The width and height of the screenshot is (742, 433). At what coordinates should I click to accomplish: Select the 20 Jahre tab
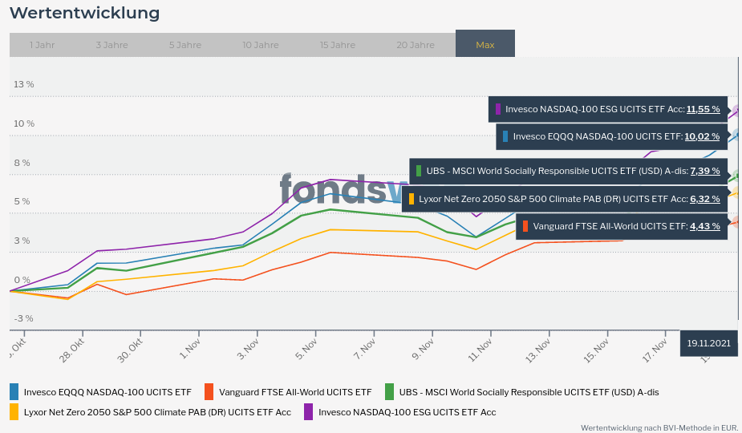pos(416,45)
